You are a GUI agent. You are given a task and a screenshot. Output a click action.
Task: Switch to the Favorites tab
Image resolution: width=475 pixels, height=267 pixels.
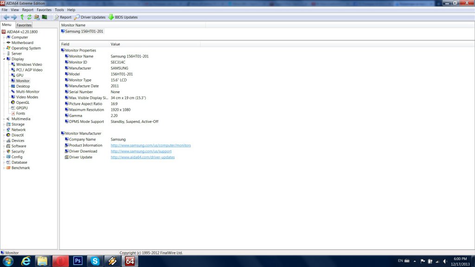[24, 25]
